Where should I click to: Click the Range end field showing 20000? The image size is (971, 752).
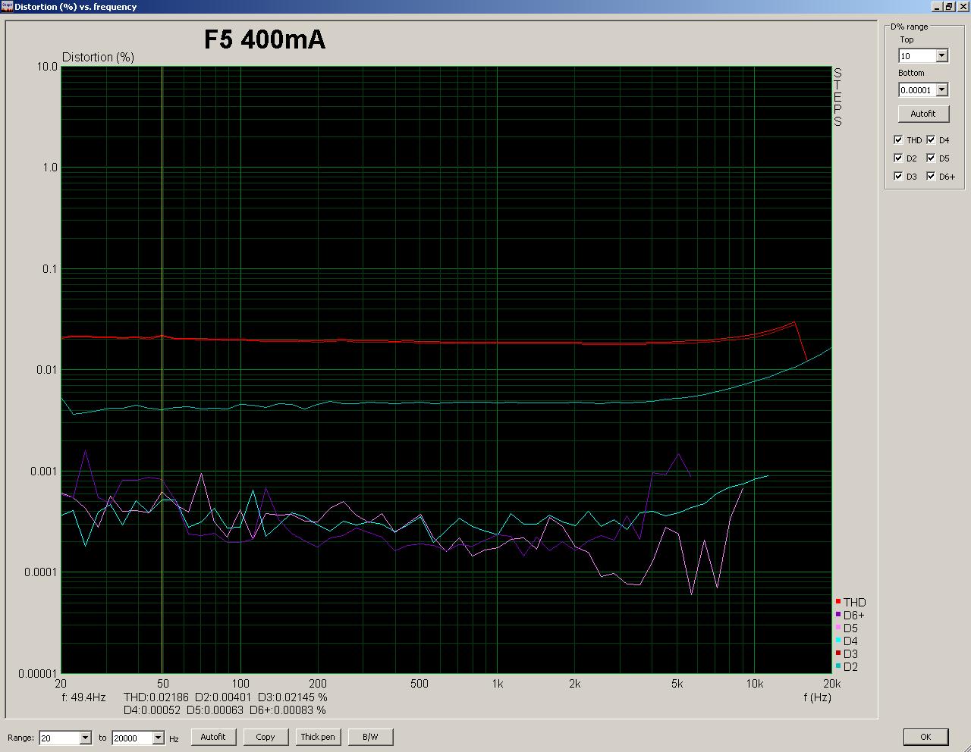coord(132,738)
